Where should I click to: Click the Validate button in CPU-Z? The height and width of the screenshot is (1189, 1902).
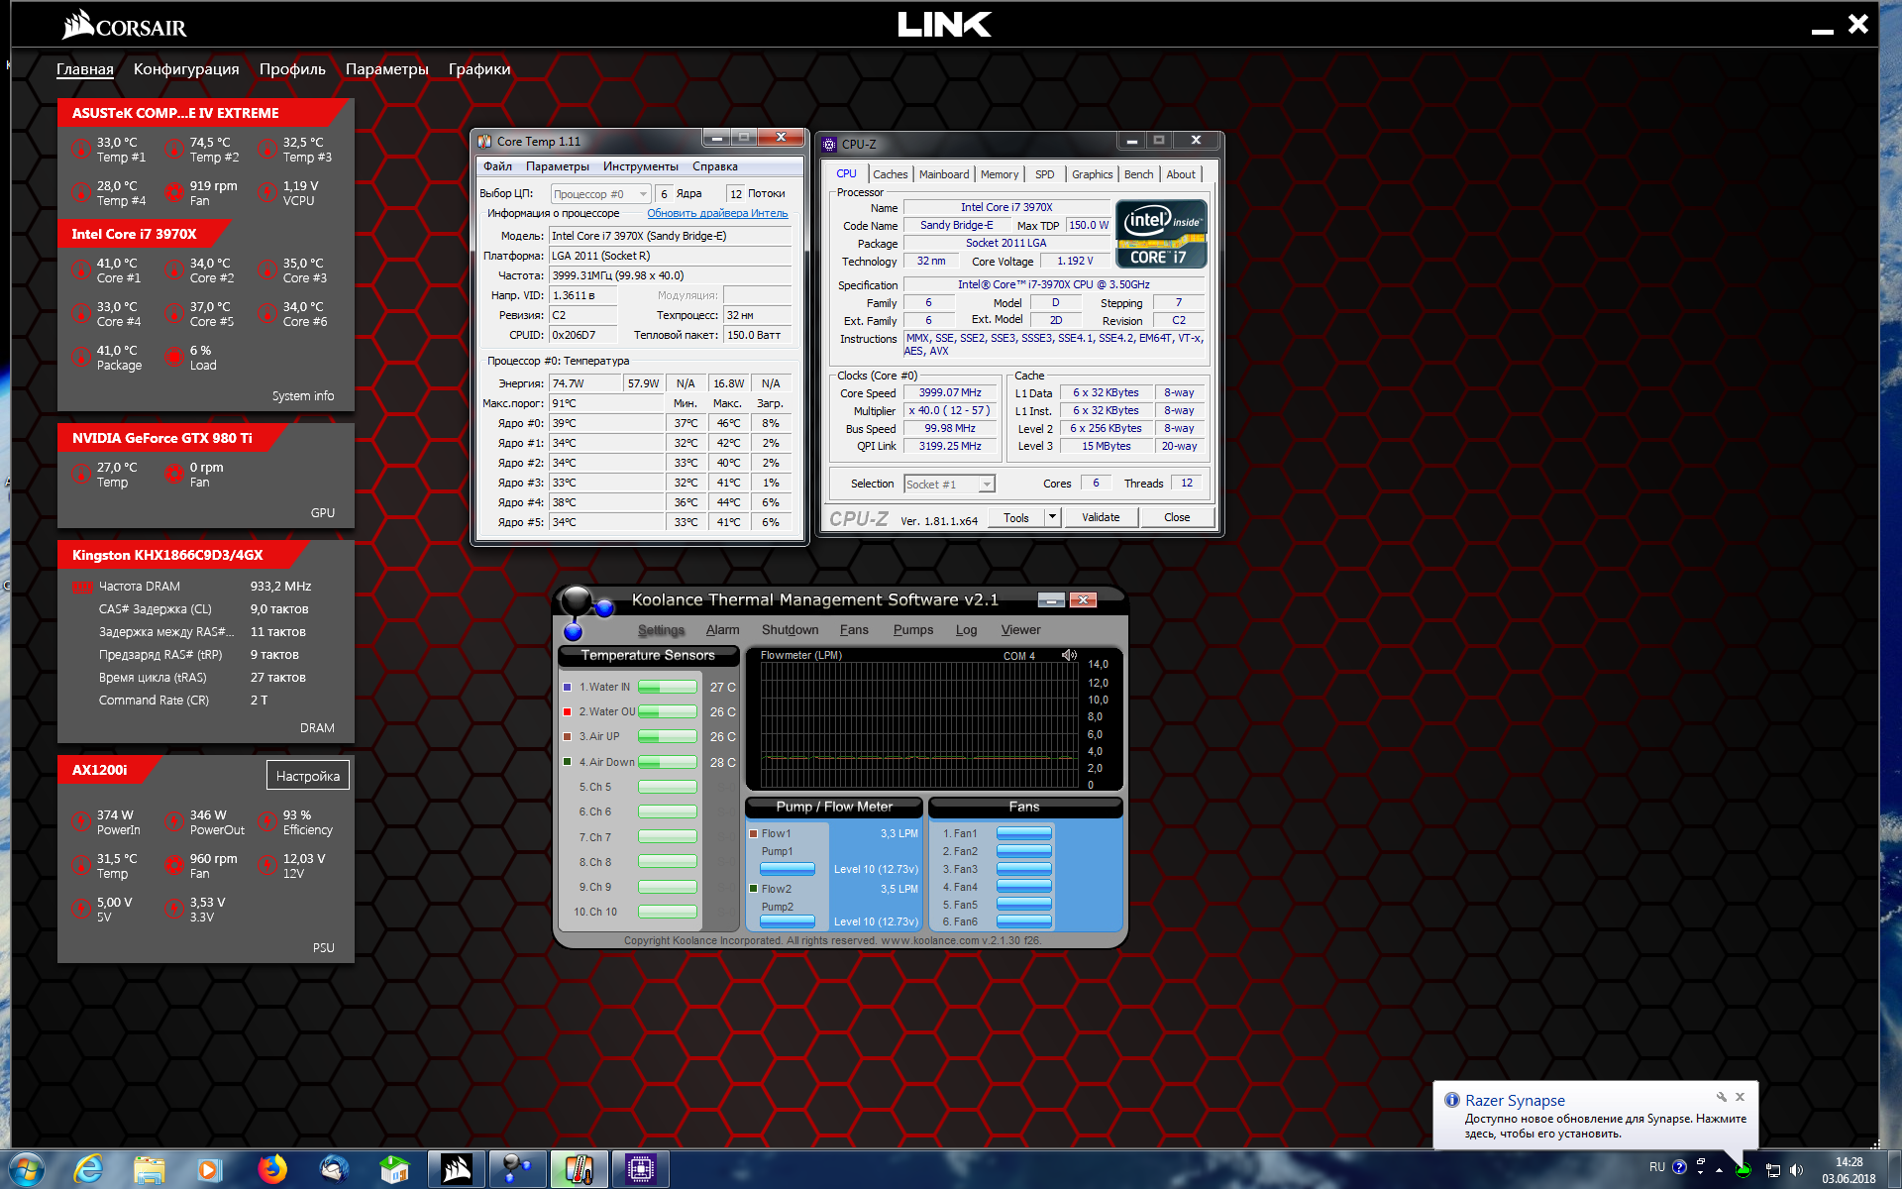pyautogui.click(x=1101, y=517)
